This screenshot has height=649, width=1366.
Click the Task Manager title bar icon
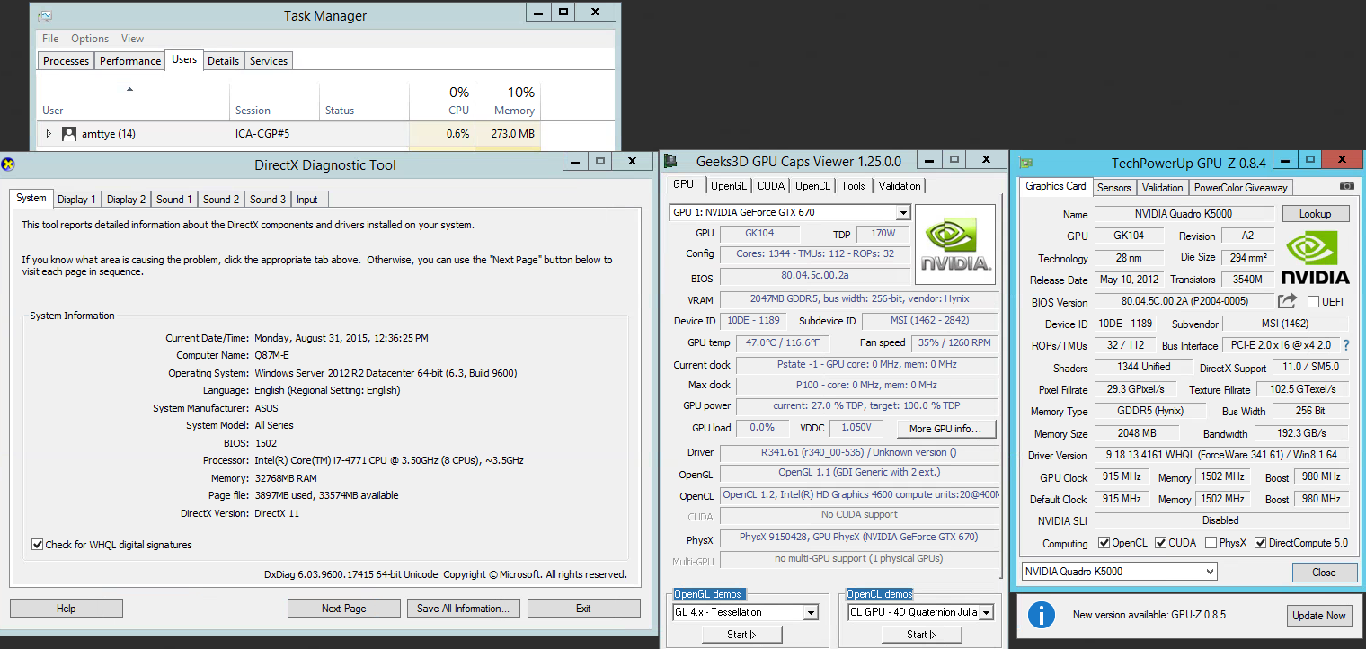pyautogui.click(x=44, y=15)
